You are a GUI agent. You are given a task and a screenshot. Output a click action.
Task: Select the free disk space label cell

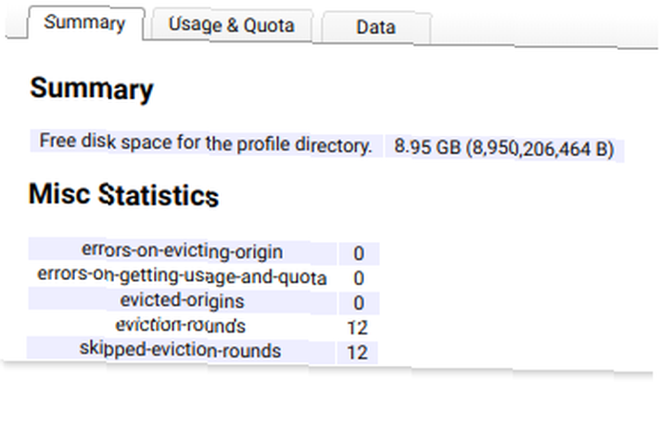point(206,143)
